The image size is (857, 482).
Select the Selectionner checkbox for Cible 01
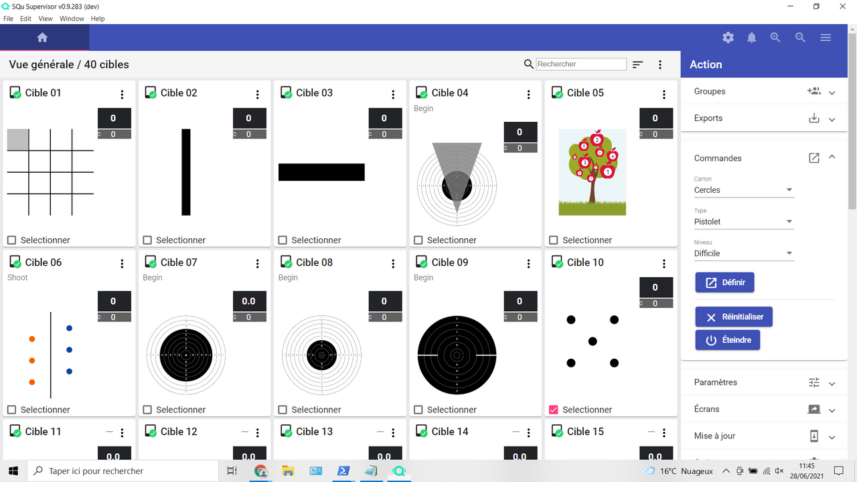(x=11, y=240)
